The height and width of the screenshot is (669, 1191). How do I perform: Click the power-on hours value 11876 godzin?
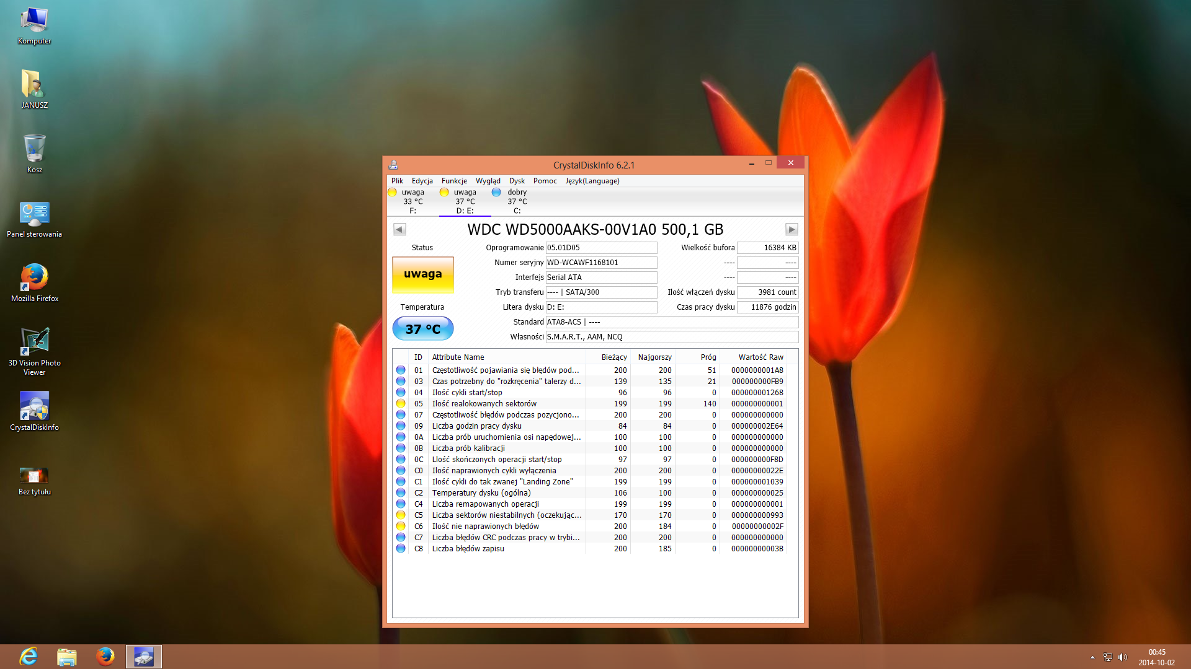click(x=767, y=307)
